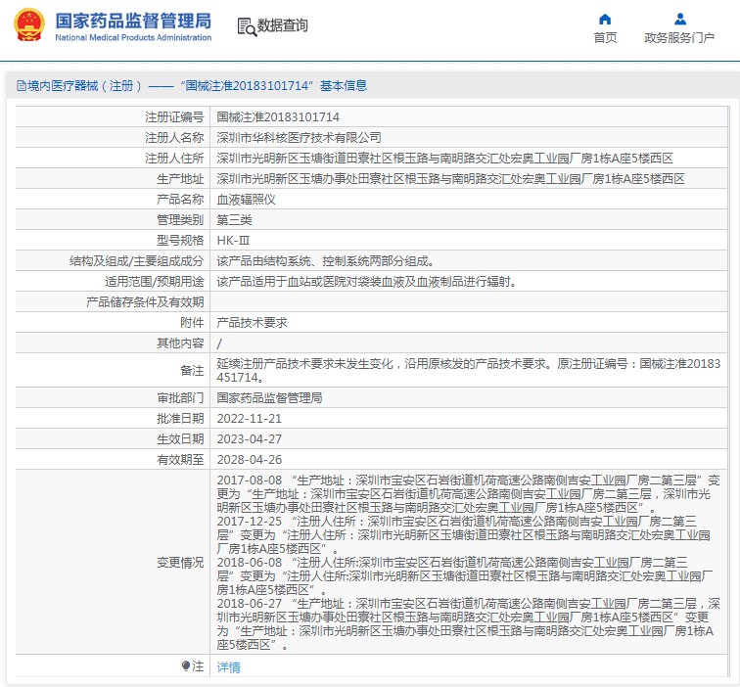Click the 国家药品监督管理局 title text

(x=133, y=21)
